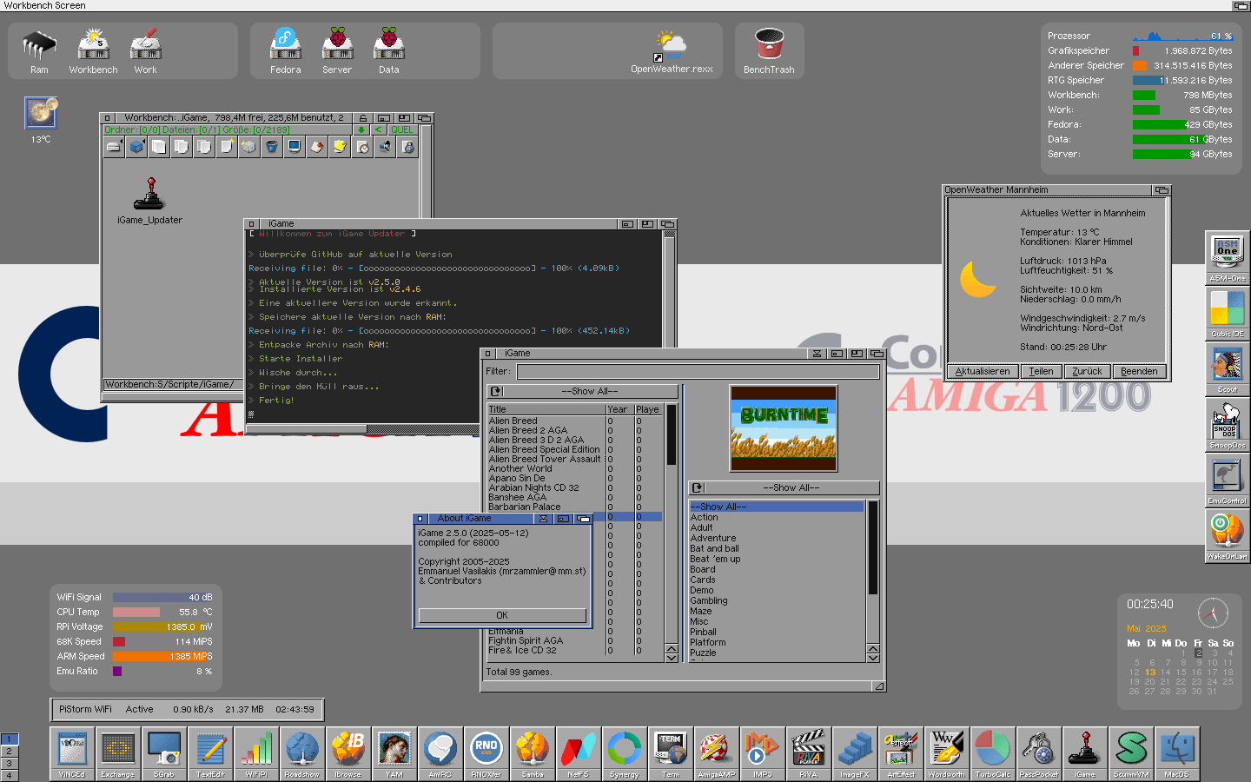This screenshot has width=1251, height=782.
Task: Click OK in the About iGame dialog
Action: (x=502, y=615)
